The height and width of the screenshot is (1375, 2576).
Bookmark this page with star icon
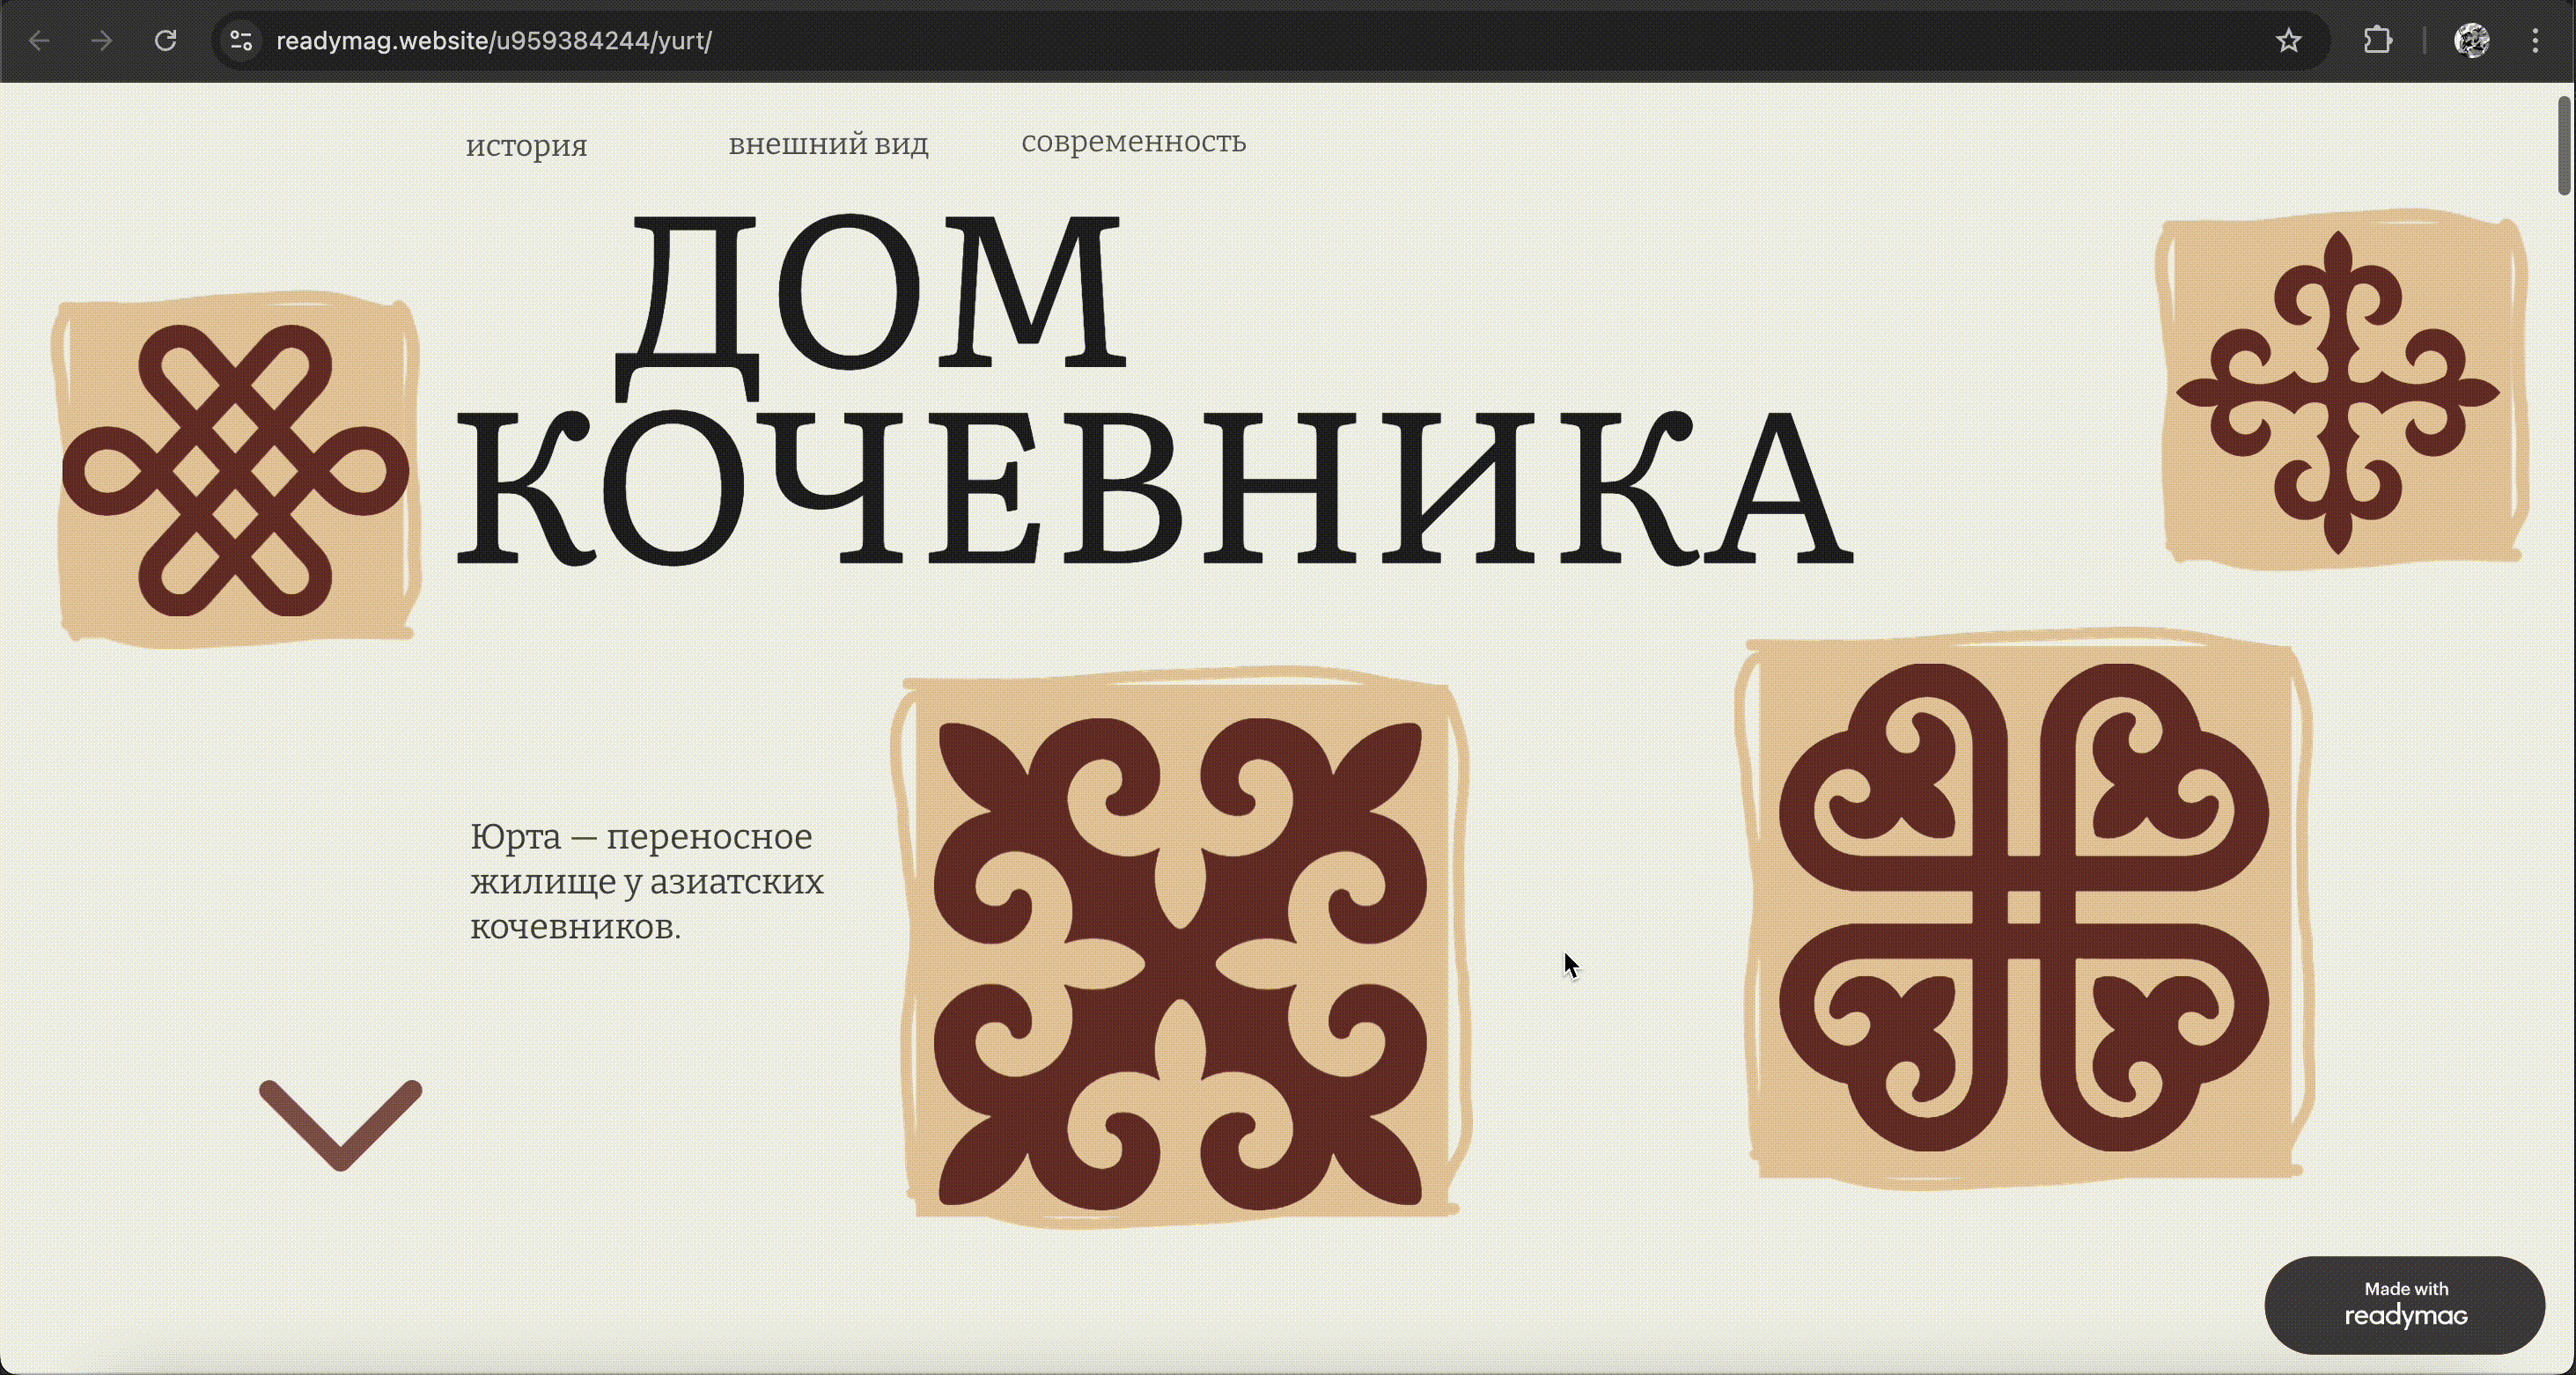point(2288,41)
